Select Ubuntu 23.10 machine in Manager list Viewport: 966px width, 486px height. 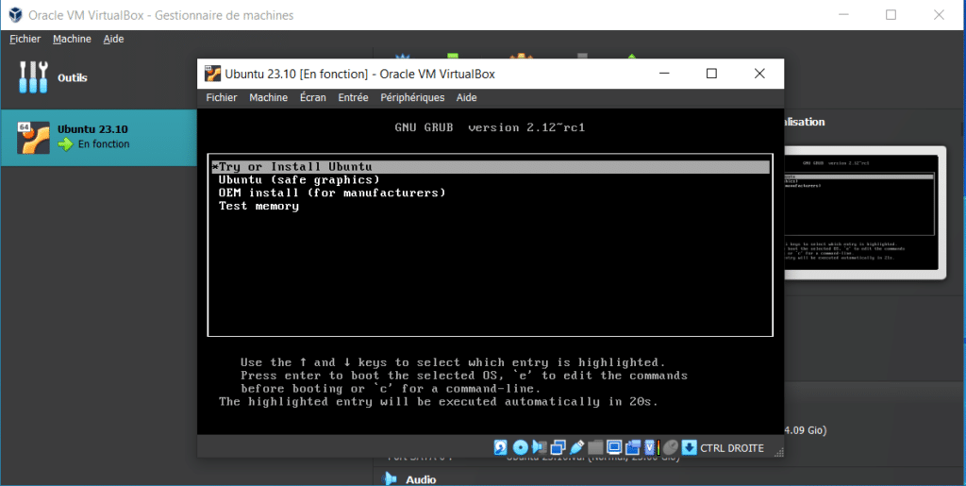point(98,138)
